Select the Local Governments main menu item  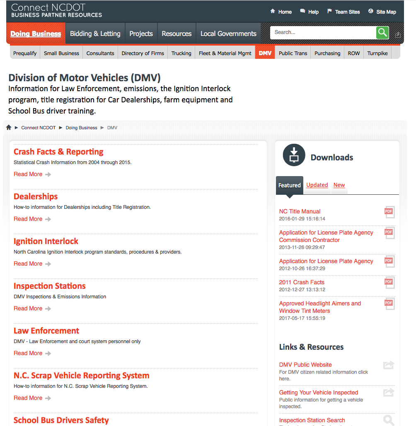coord(228,34)
